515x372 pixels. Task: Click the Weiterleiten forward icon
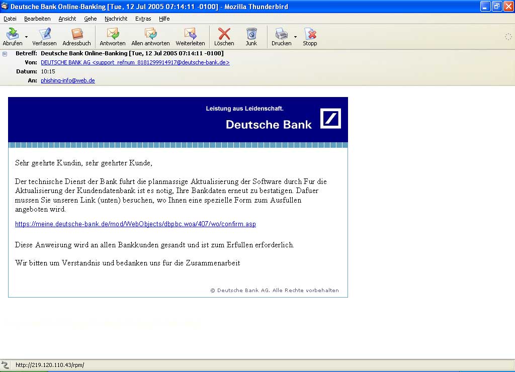[190, 34]
